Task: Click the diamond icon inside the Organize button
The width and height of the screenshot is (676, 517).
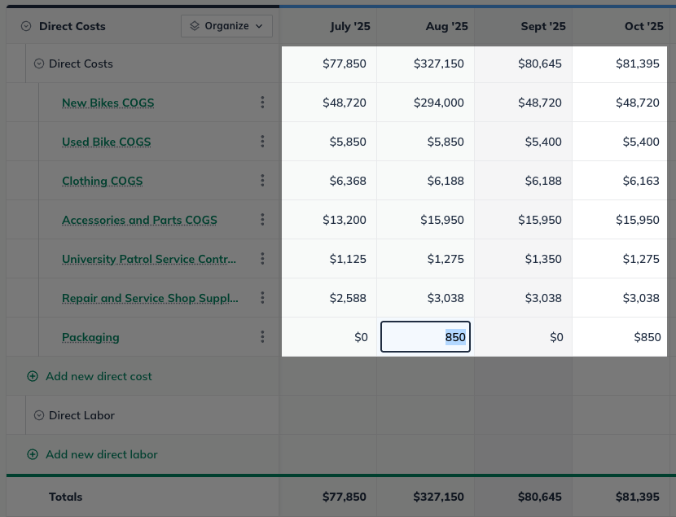Action: pos(195,25)
